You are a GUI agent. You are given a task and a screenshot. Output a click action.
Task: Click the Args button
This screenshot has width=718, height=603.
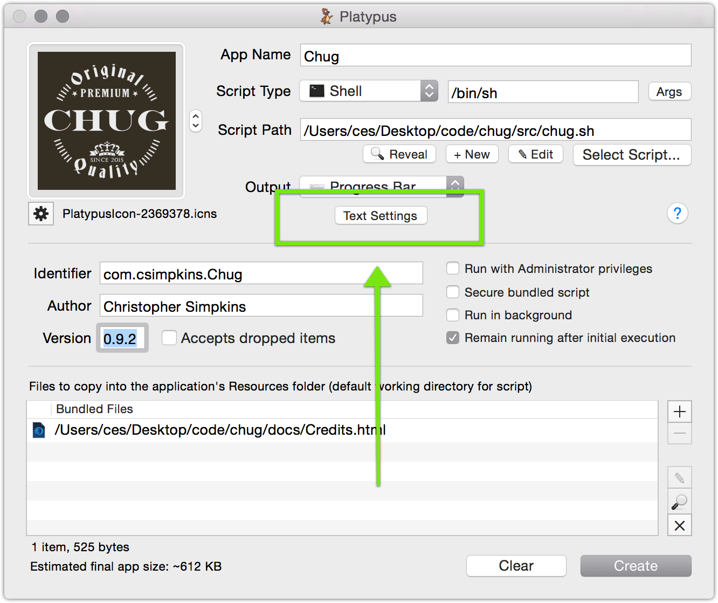point(669,92)
